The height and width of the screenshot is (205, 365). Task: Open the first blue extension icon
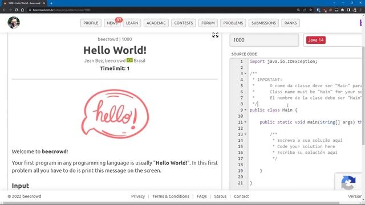[318, 10]
